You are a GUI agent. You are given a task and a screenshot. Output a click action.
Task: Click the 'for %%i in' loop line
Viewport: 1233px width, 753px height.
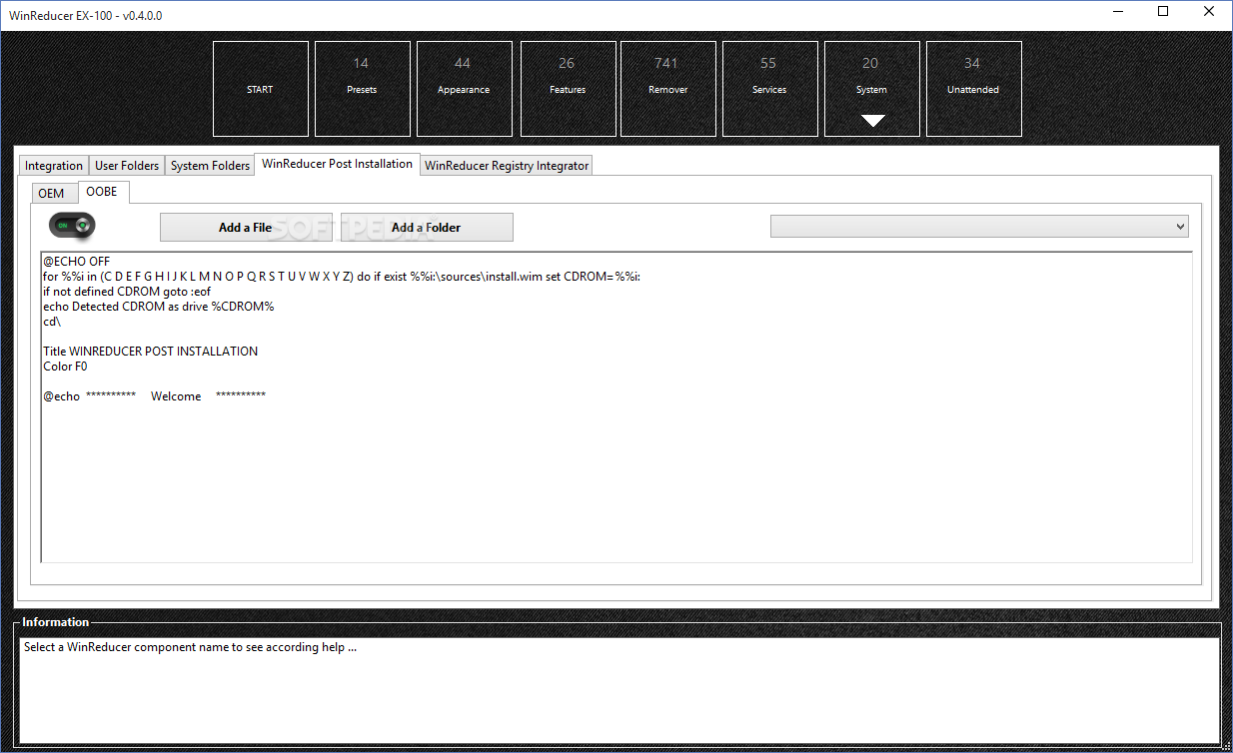(342, 277)
